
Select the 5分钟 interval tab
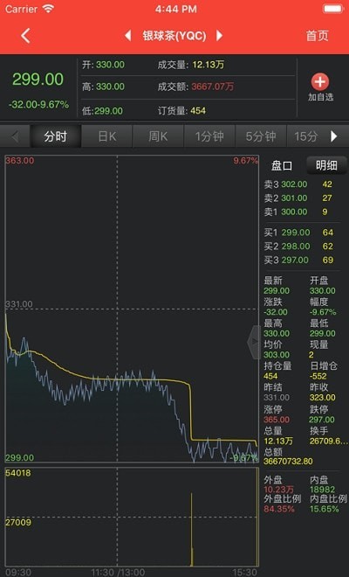coord(261,136)
